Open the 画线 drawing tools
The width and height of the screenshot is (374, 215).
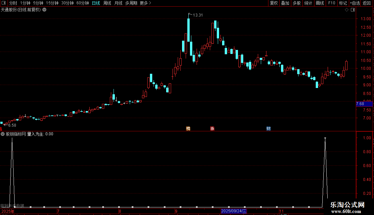(320, 3)
